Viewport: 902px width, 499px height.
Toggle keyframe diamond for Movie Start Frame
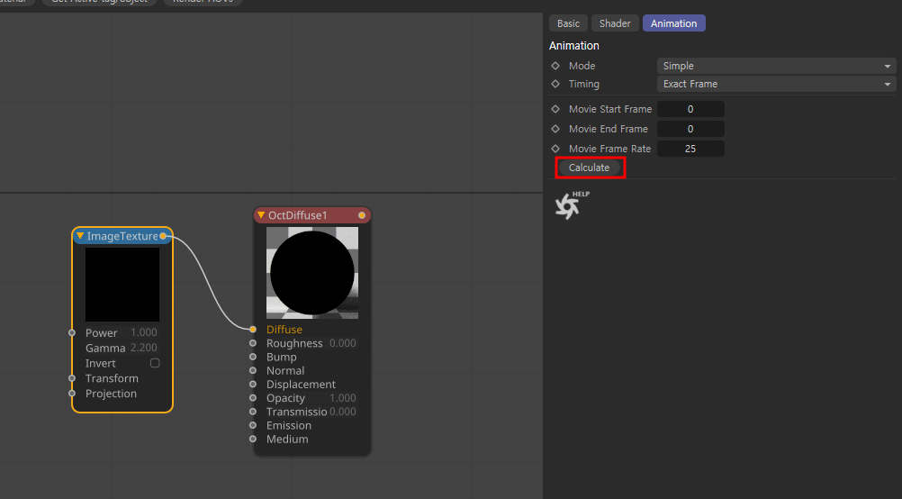click(555, 109)
